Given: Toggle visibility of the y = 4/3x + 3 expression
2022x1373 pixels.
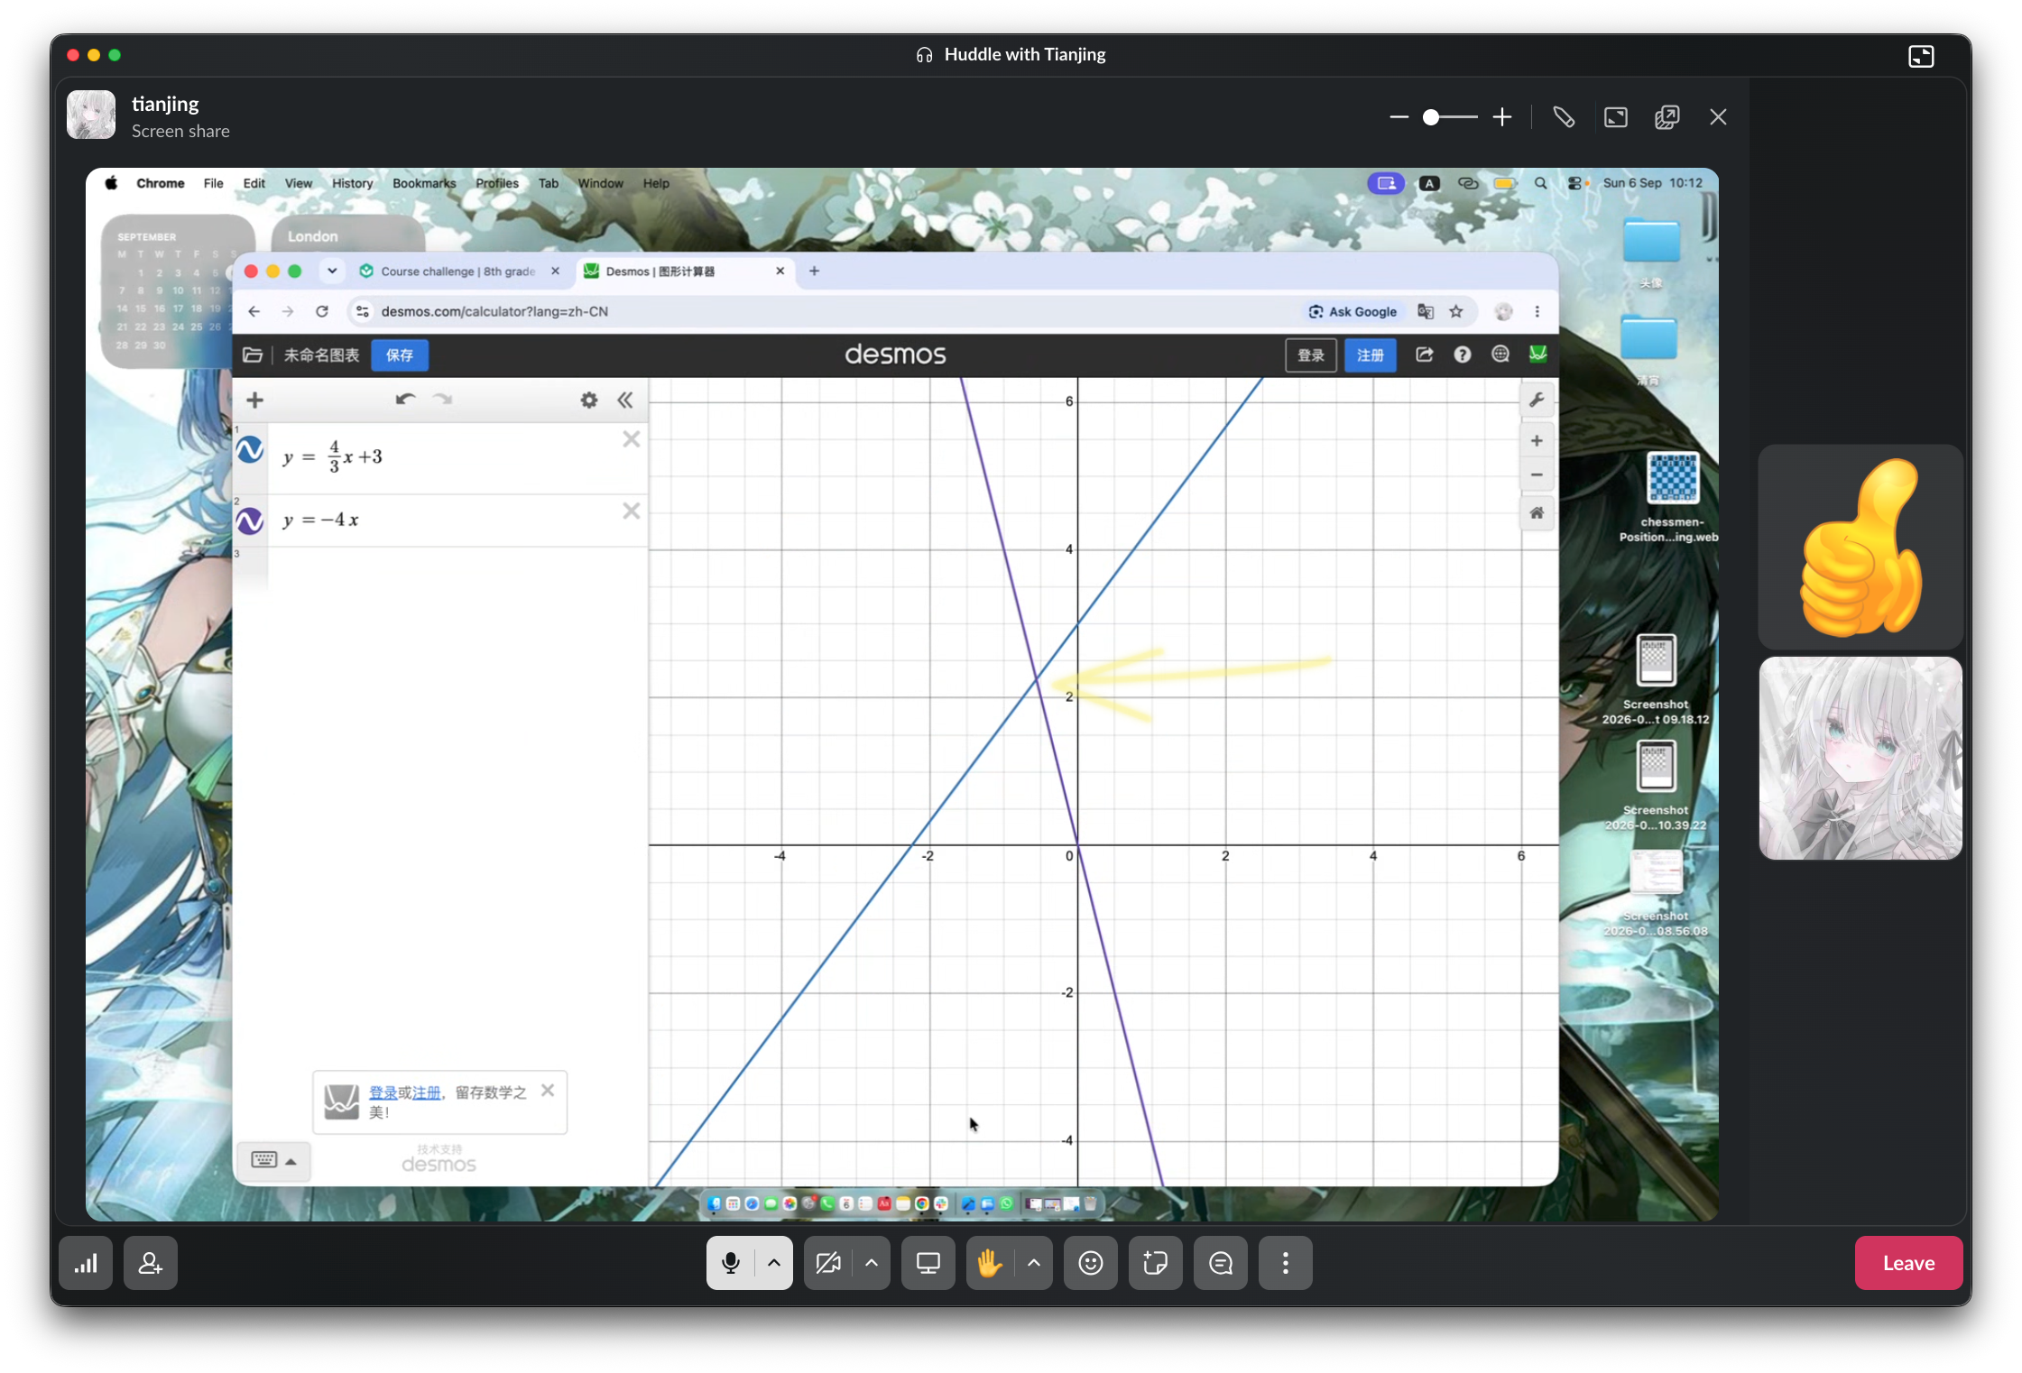Looking at the screenshot, I should (250, 449).
